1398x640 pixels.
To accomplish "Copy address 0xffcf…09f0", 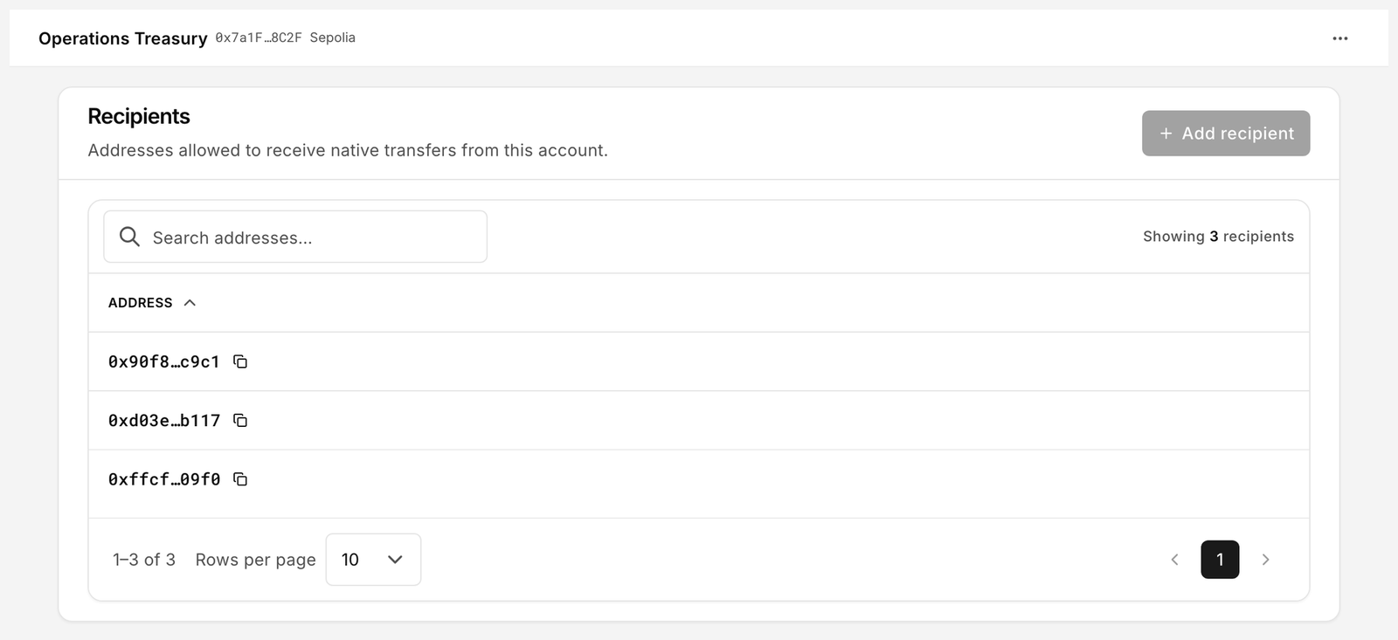I will pyautogui.click(x=240, y=479).
